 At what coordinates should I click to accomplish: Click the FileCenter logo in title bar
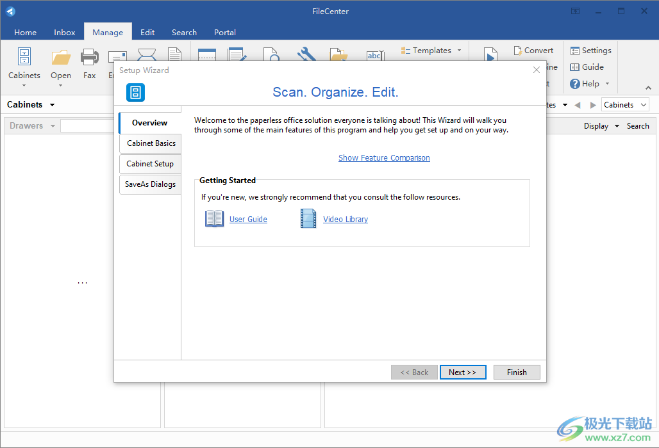pyautogui.click(x=10, y=12)
